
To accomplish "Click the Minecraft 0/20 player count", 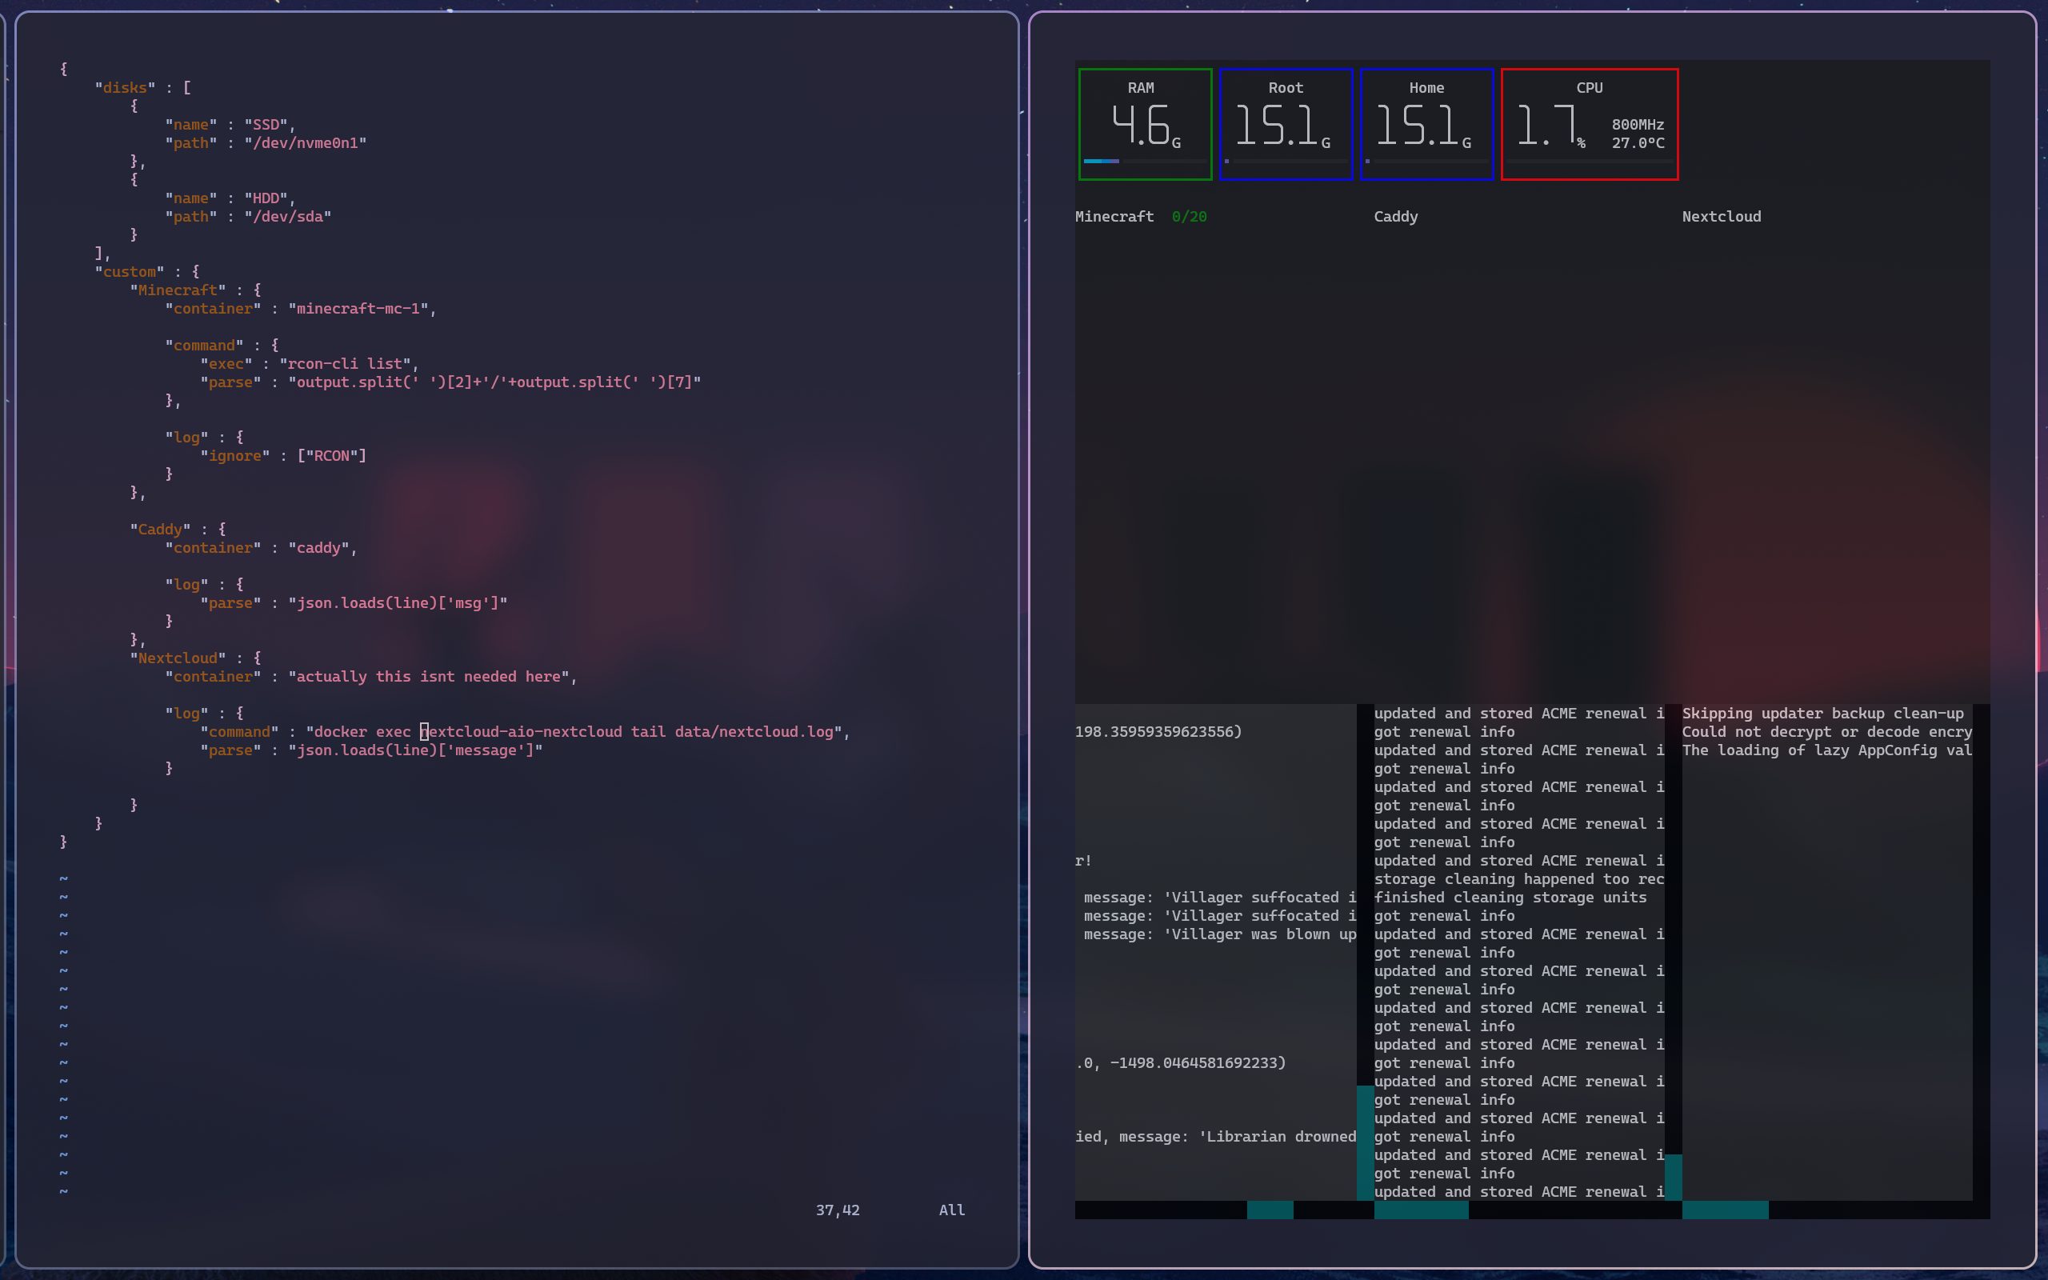I will coord(1188,217).
